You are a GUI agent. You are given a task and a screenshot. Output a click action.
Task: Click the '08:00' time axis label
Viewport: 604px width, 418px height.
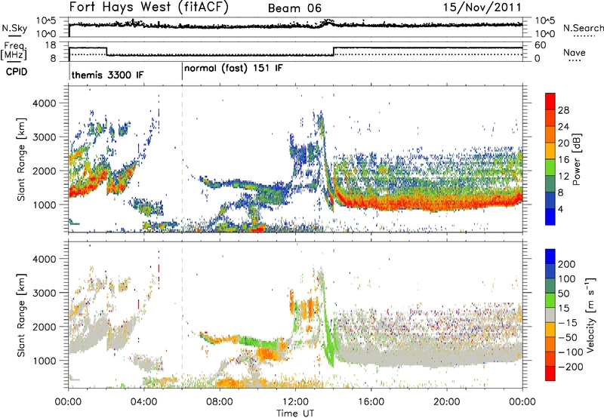point(220,402)
